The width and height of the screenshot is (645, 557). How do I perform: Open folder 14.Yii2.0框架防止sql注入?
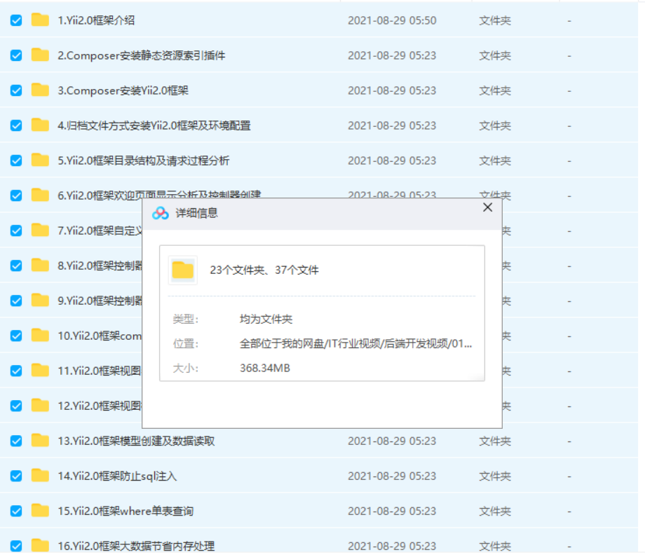pyautogui.click(x=117, y=476)
